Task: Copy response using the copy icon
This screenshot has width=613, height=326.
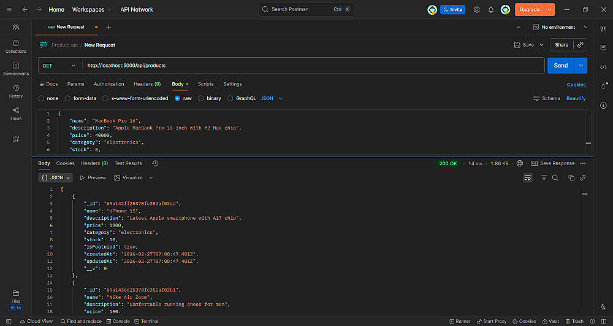Action: [571, 177]
